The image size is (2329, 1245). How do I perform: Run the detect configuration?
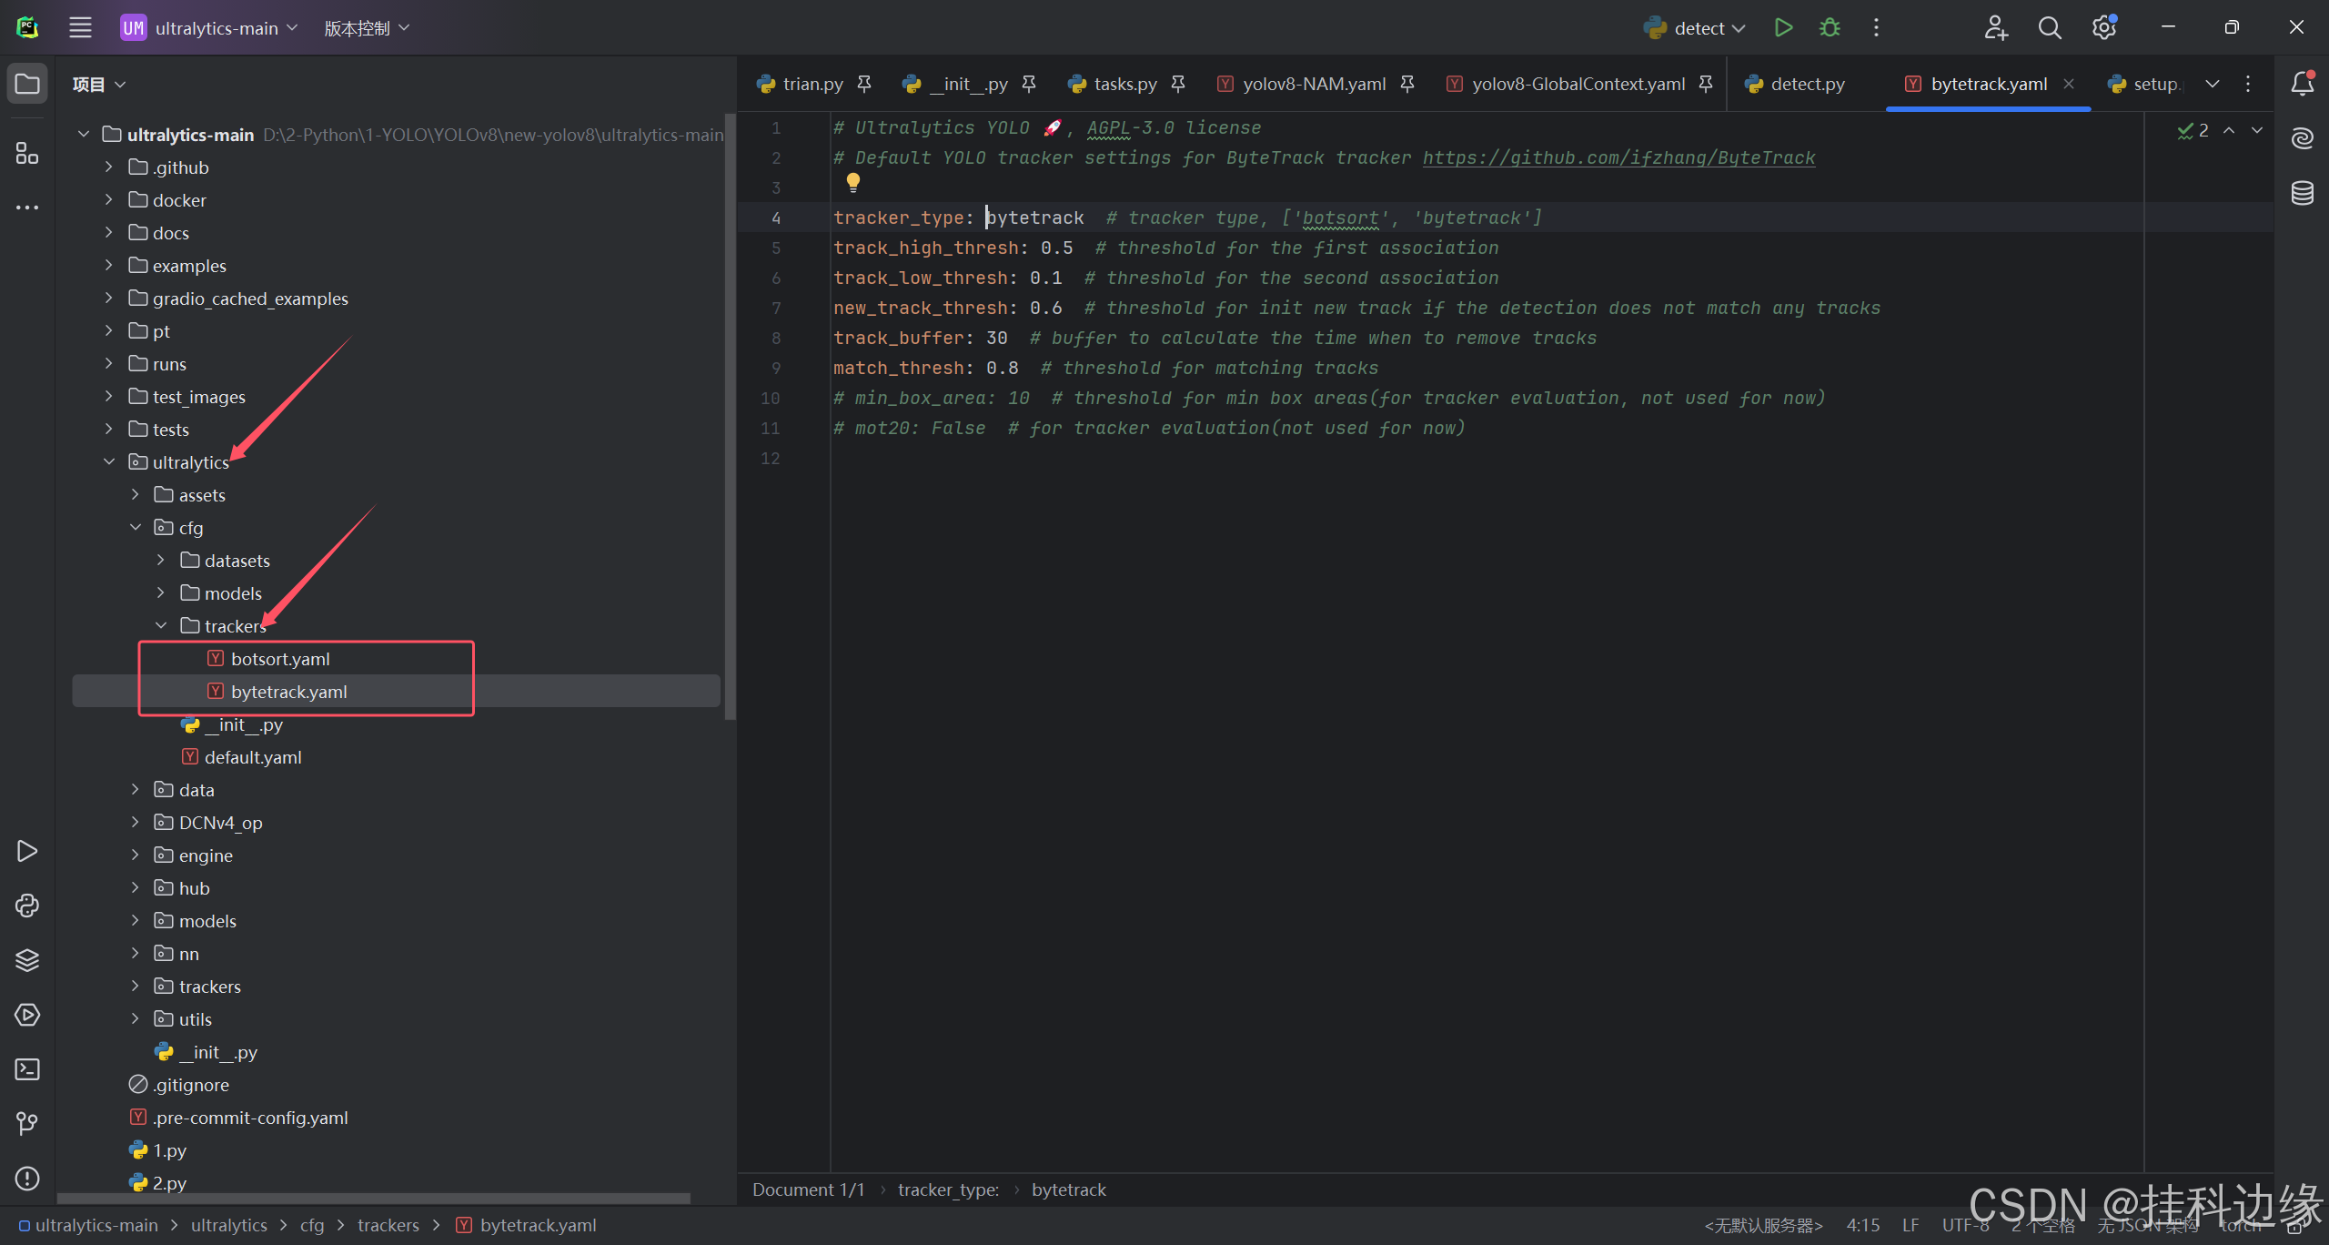click(x=1783, y=27)
